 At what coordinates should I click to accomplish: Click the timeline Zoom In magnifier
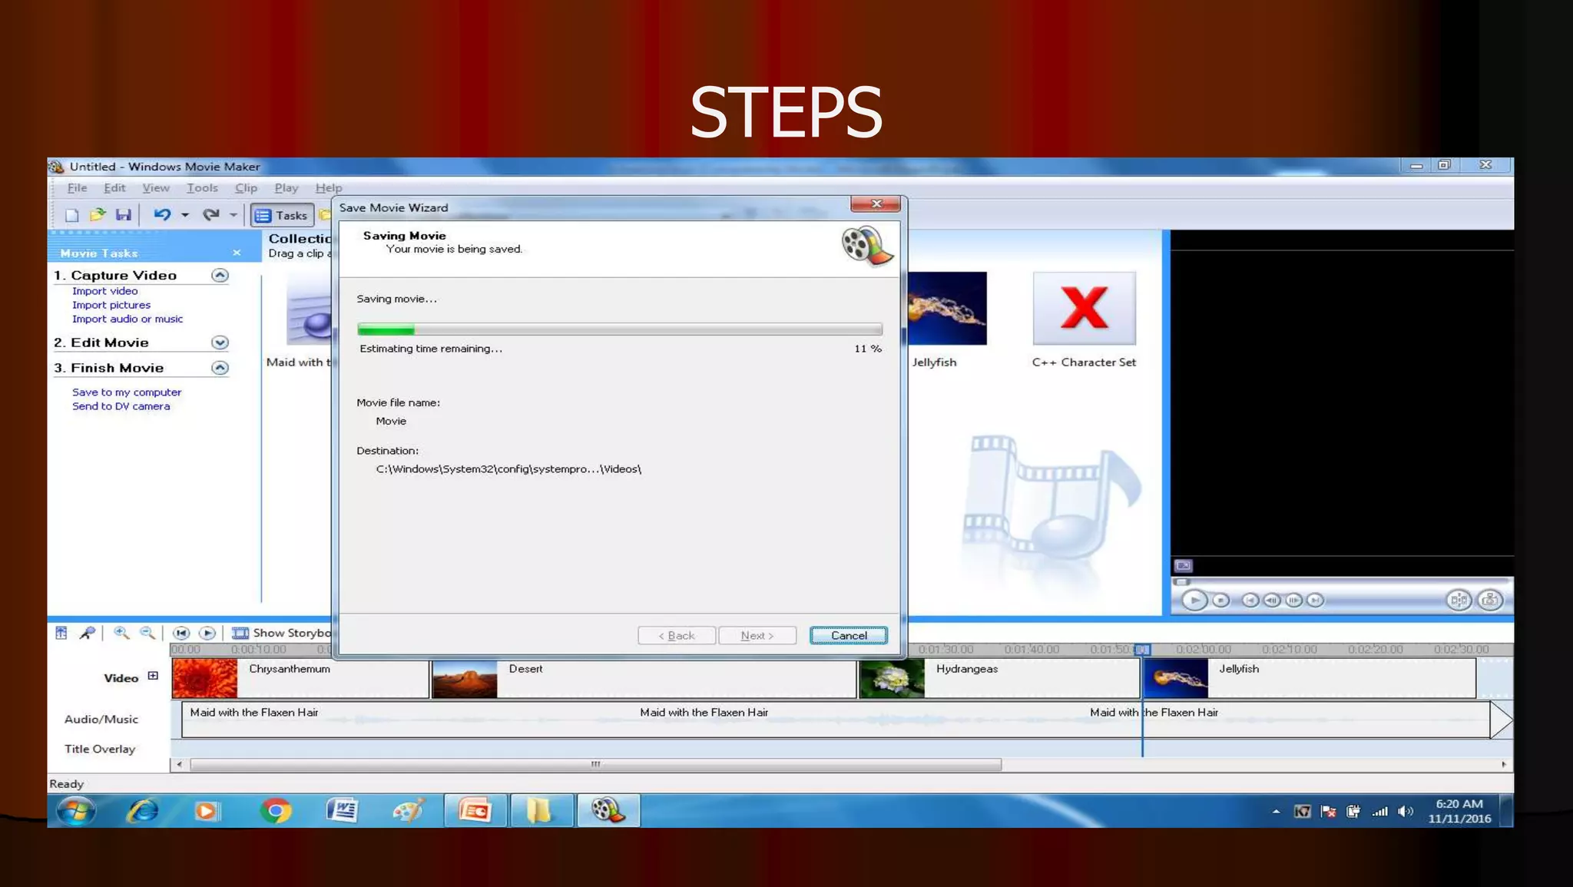[121, 633]
